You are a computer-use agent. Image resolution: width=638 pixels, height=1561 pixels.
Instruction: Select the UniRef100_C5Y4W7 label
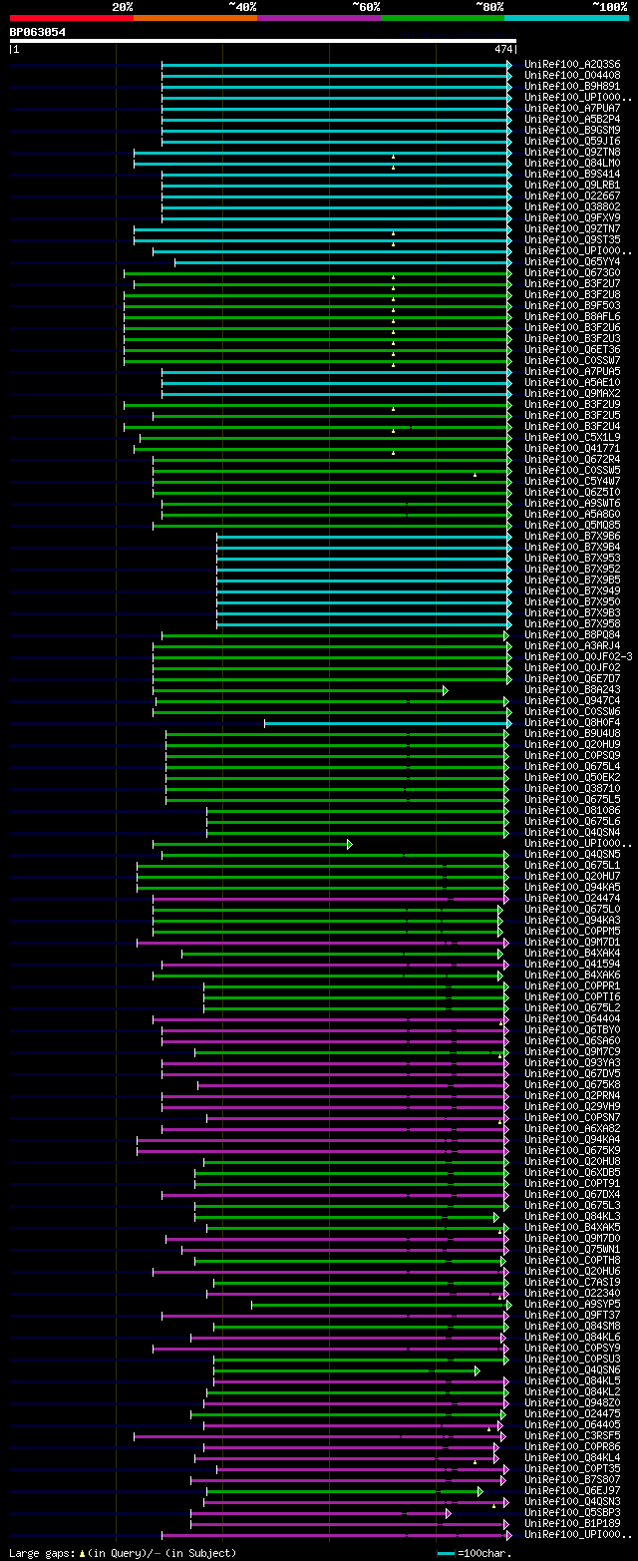click(574, 481)
